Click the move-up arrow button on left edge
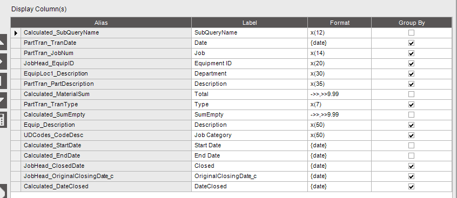The width and height of the screenshot is (457, 198). pyautogui.click(x=3, y=42)
